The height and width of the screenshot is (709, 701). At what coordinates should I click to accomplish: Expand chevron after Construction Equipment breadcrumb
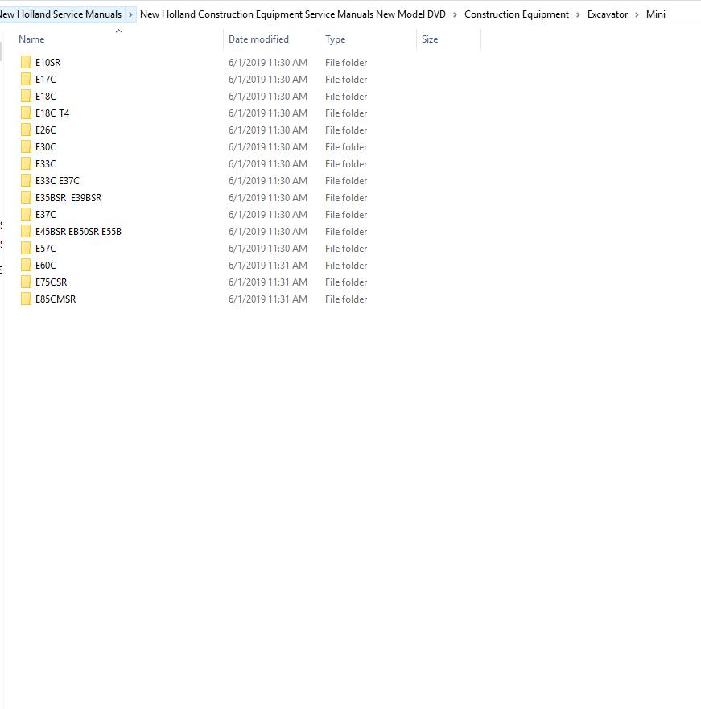pos(578,14)
